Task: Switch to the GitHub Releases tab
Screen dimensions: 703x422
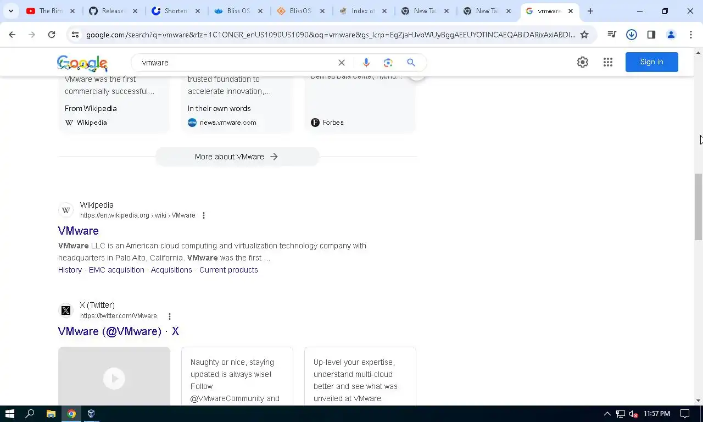Action: [113, 11]
